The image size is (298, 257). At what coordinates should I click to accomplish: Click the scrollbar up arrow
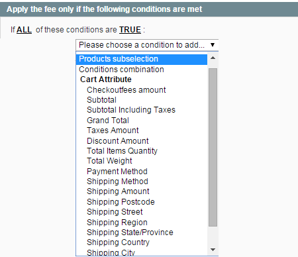[x=213, y=58]
